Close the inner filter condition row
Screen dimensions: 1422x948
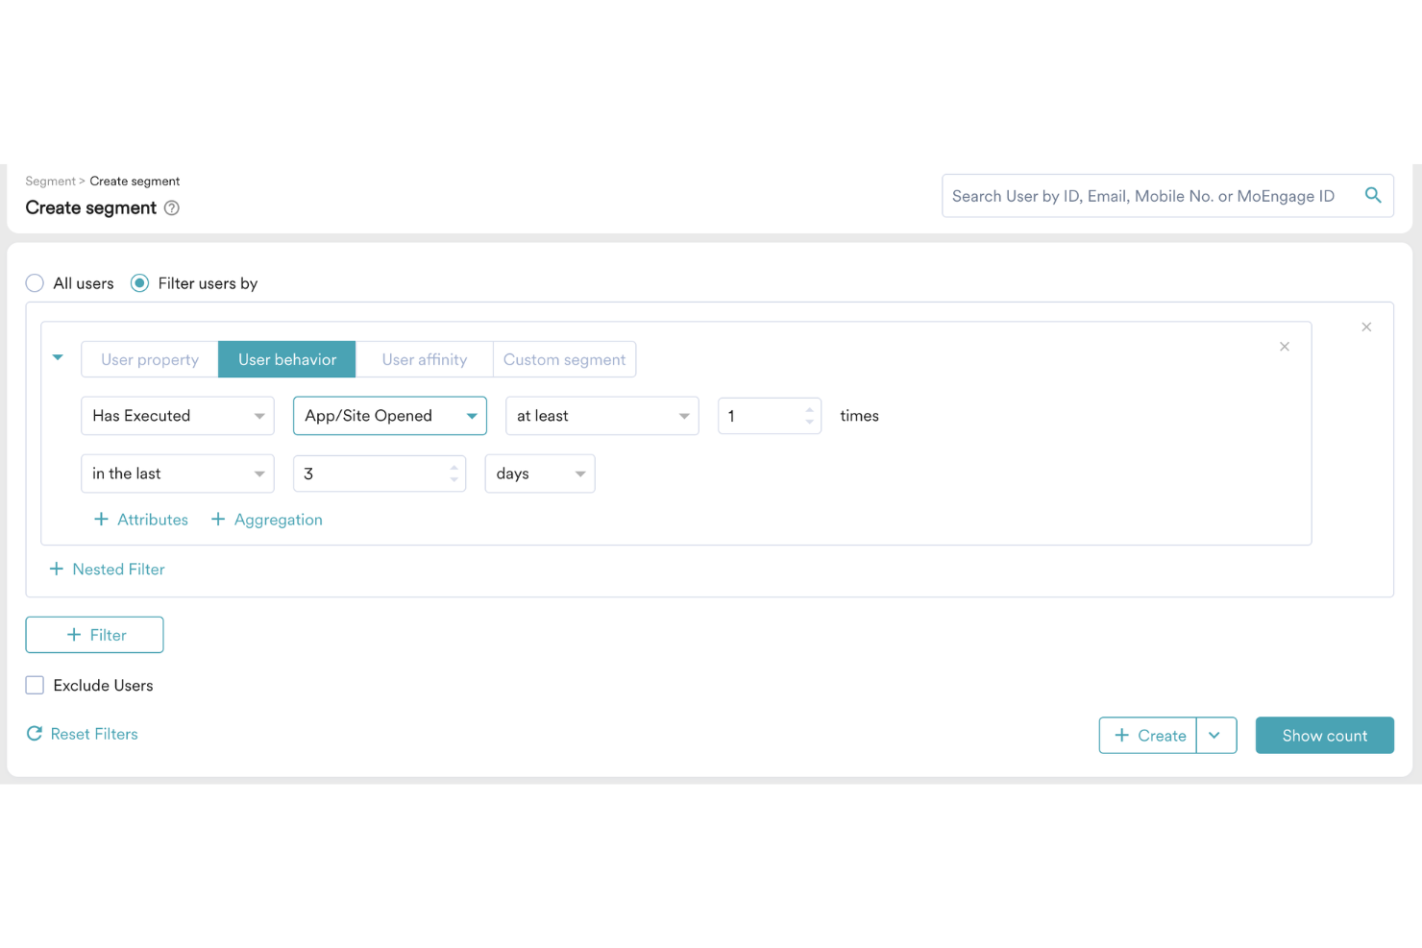[x=1285, y=347]
